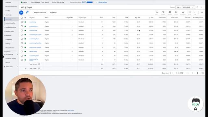Click Add filter

(x=53, y=13)
